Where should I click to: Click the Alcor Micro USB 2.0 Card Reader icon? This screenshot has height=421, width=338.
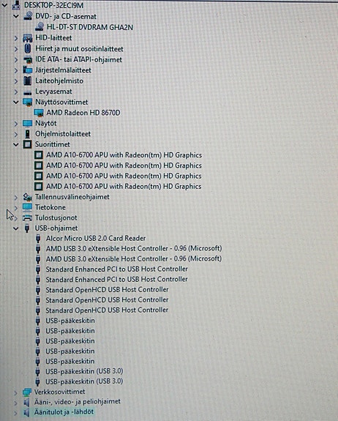(x=38, y=239)
